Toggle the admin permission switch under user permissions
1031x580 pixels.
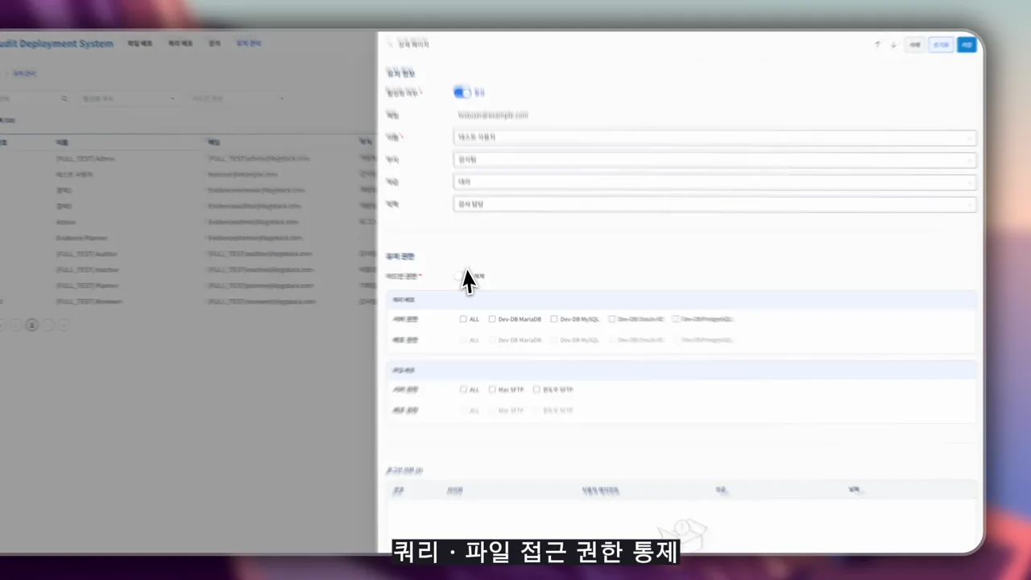click(x=462, y=276)
